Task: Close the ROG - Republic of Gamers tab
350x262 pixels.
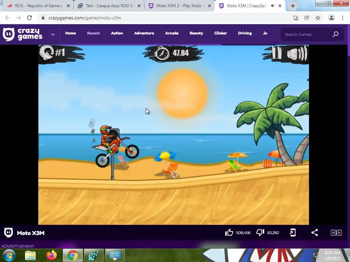Action: pos(68,6)
